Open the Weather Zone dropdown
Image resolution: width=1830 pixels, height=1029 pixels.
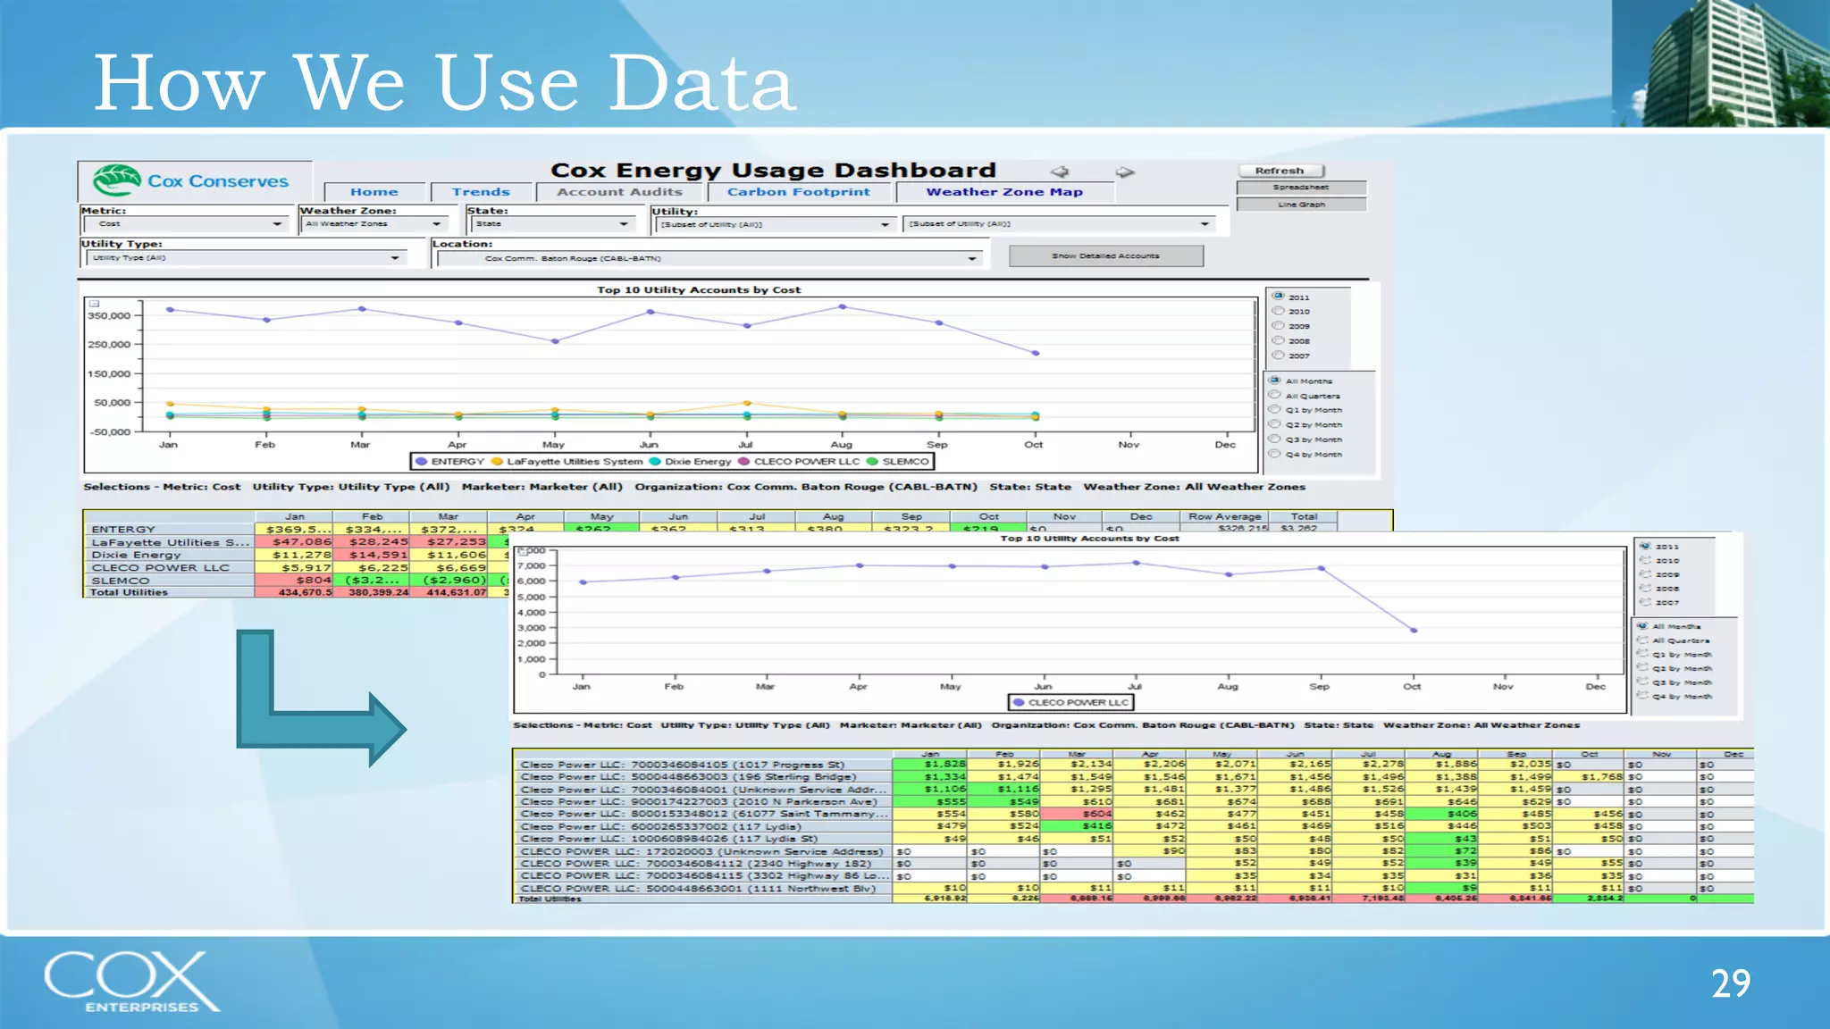(x=375, y=224)
